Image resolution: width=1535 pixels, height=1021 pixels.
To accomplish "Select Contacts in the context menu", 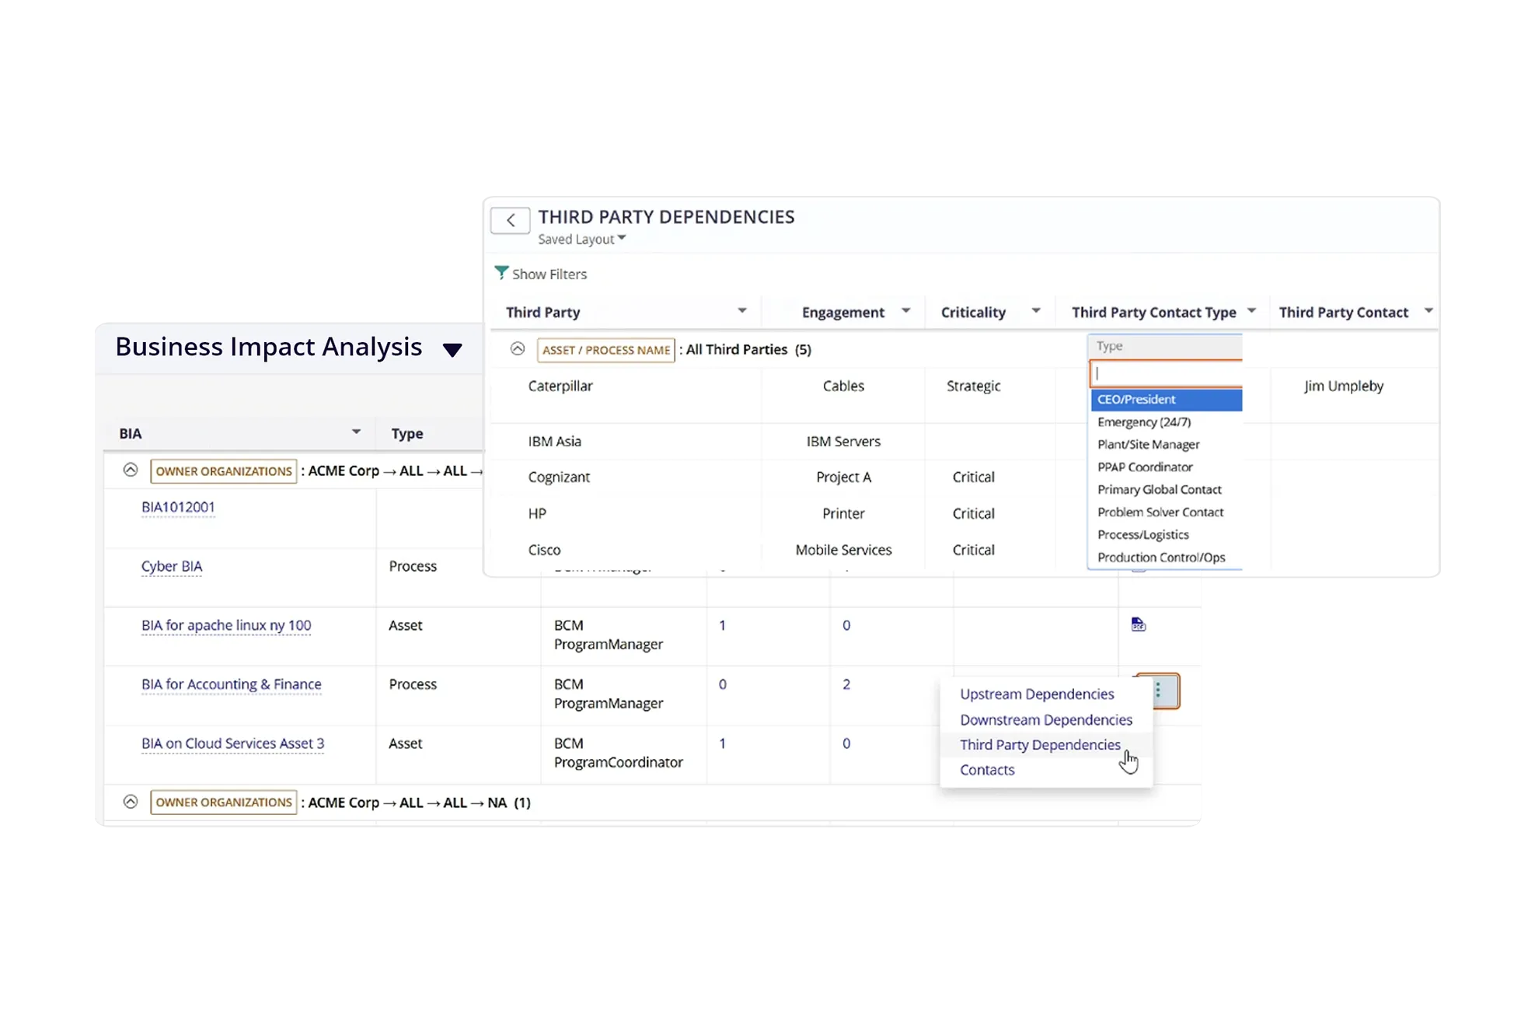I will pos(987,770).
